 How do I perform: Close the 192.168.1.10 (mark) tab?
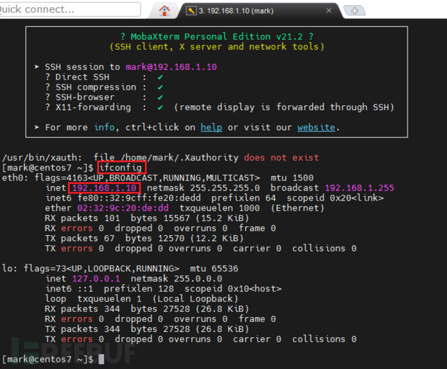[328, 10]
